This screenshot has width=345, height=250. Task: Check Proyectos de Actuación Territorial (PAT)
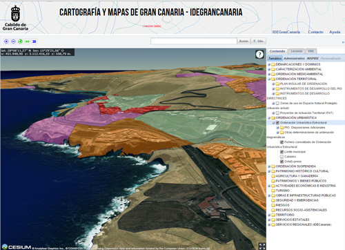point(277,113)
